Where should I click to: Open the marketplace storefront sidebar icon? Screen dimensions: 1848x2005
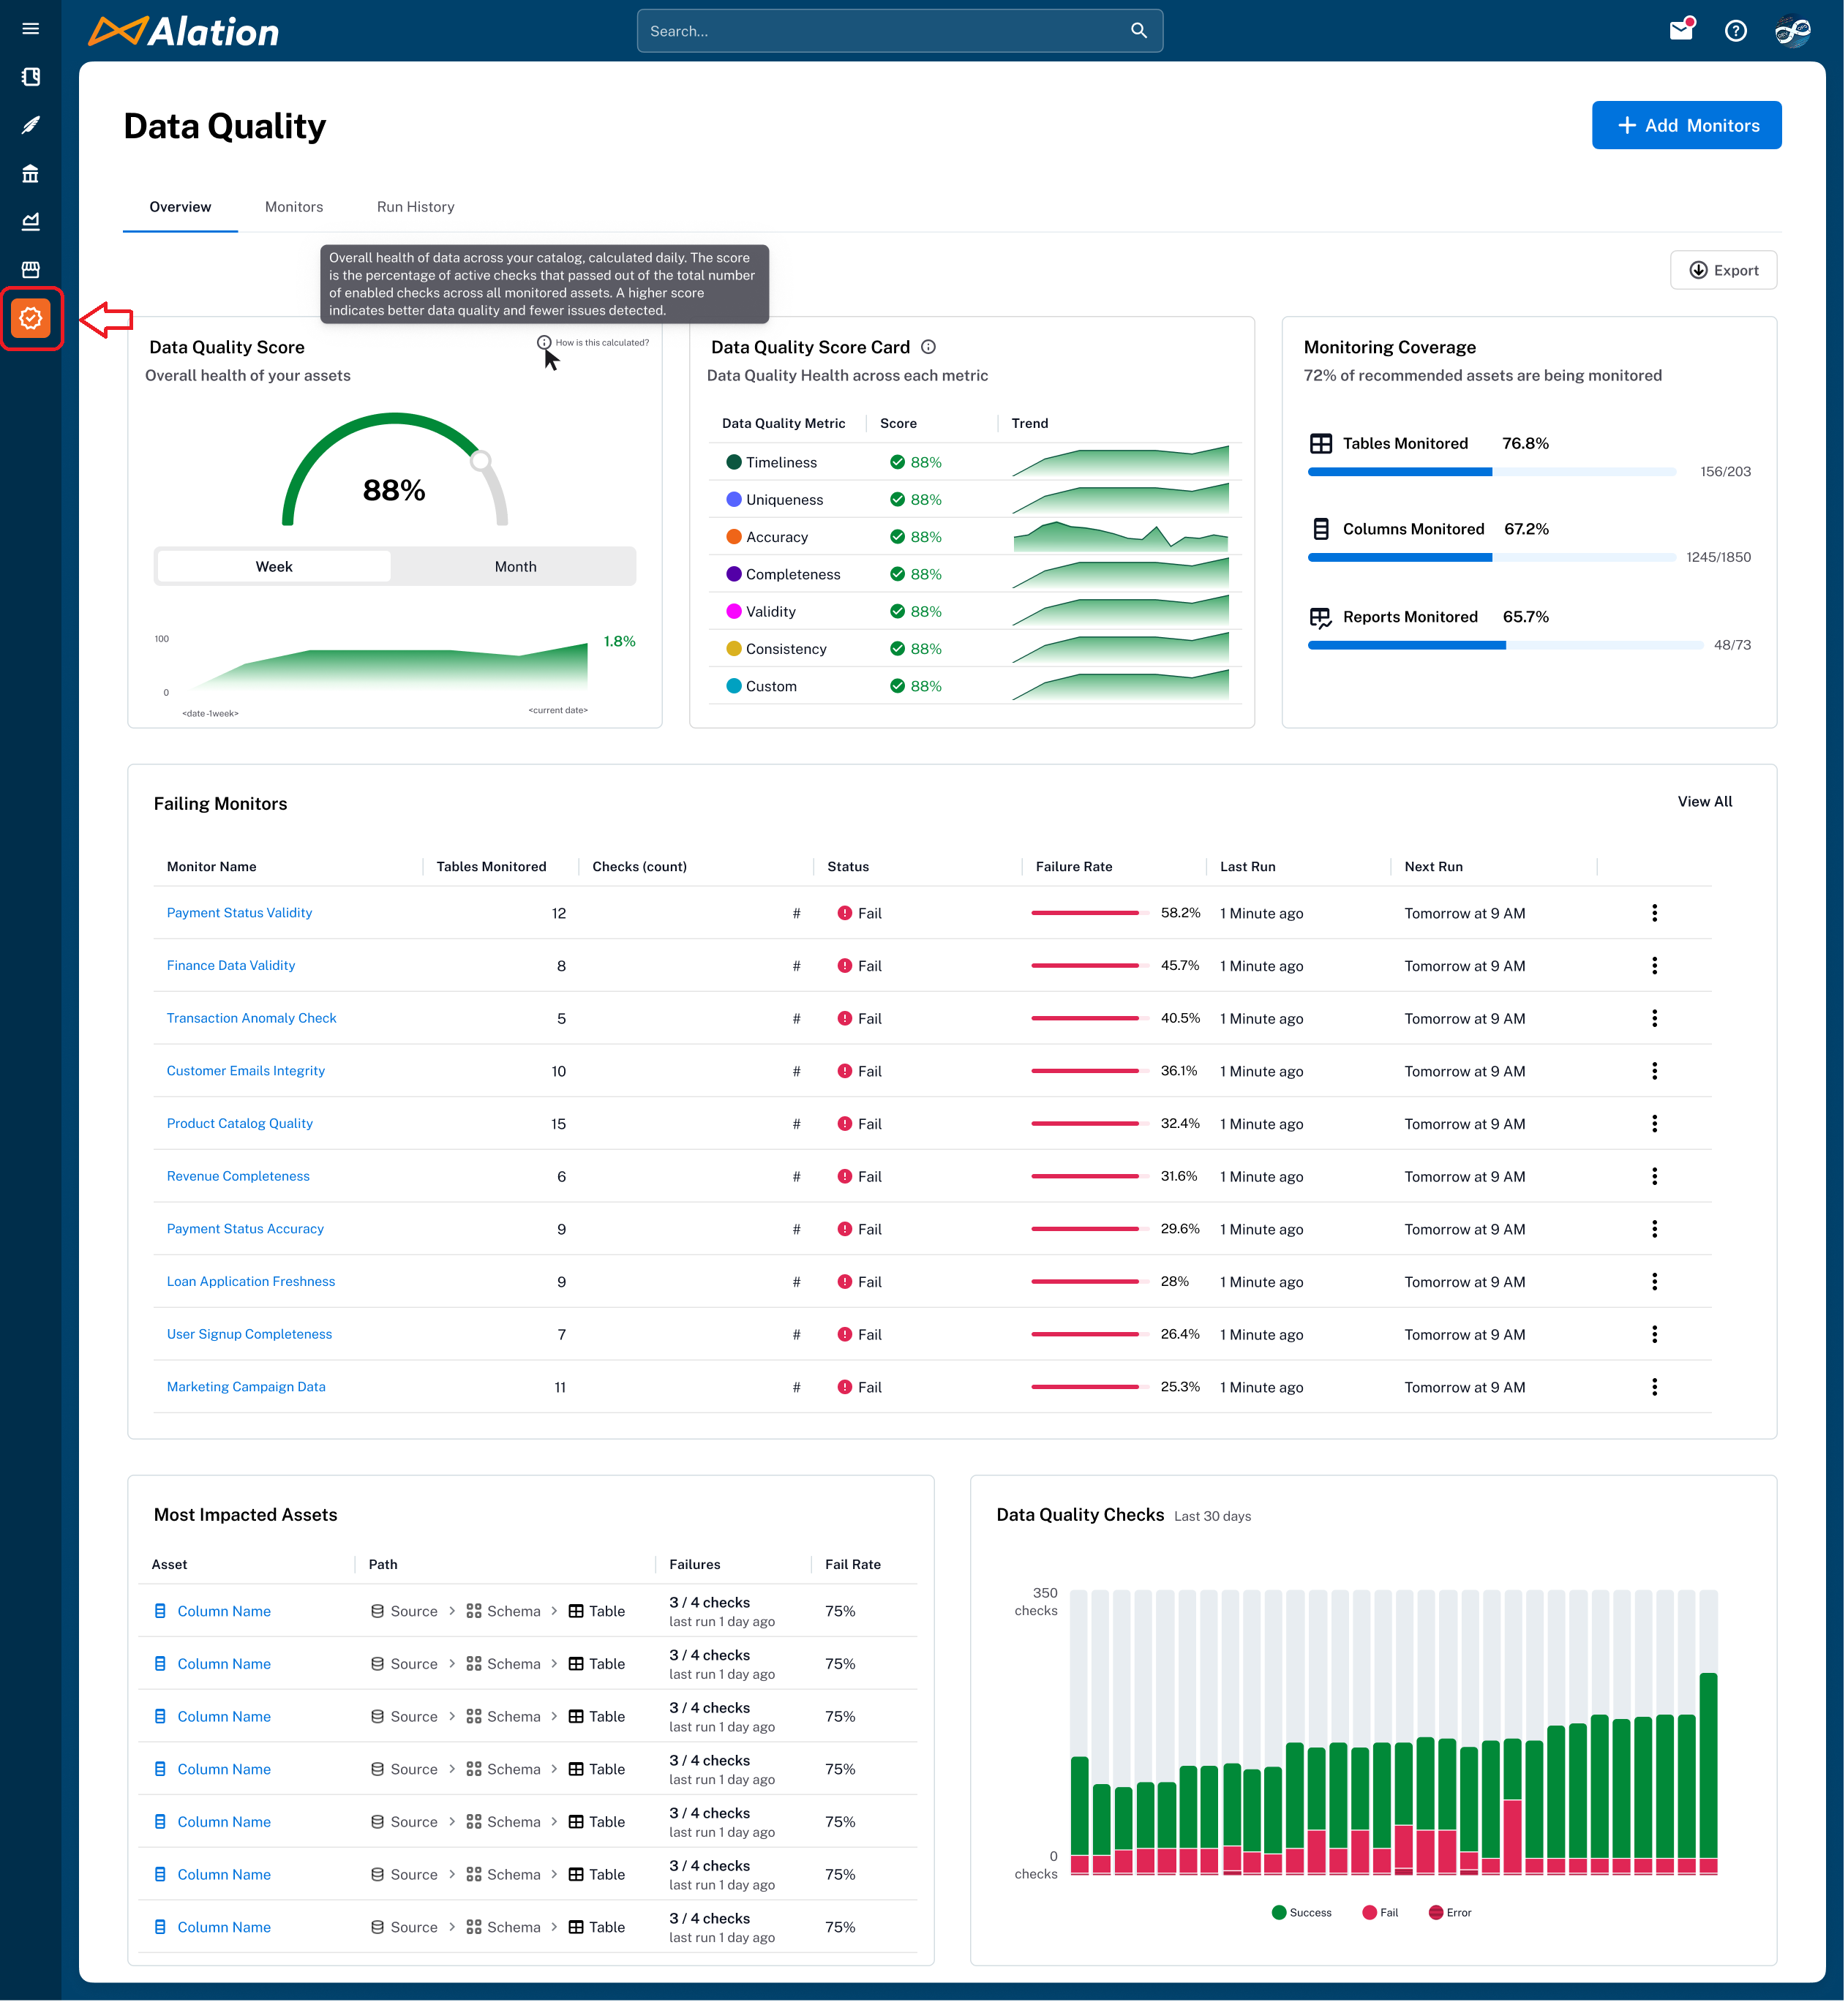(30, 270)
